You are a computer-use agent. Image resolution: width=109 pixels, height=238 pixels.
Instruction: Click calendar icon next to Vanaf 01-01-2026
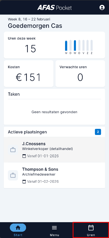(24, 156)
